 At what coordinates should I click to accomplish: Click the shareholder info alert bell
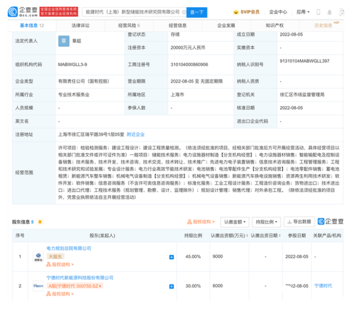click(x=40, y=222)
